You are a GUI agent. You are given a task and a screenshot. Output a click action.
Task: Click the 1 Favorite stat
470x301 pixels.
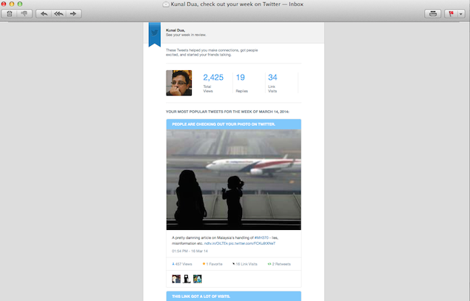(212, 264)
